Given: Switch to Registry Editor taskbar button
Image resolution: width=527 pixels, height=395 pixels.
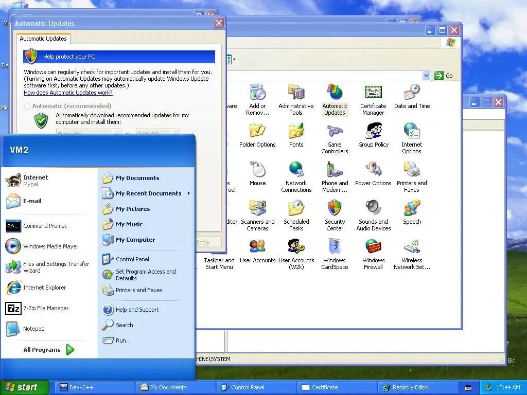Looking at the screenshot, I should (417, 387).
